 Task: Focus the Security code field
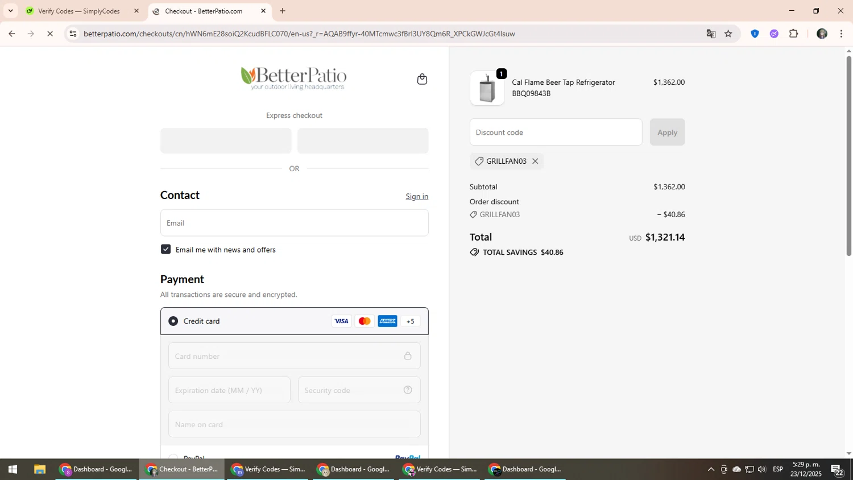coord(359,390)
